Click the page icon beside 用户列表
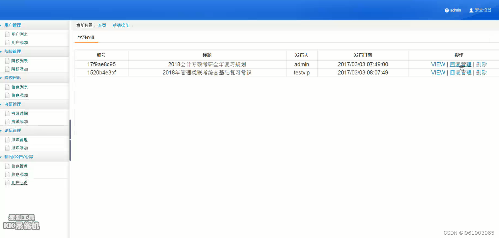499x238 pixels. [7, 34]
